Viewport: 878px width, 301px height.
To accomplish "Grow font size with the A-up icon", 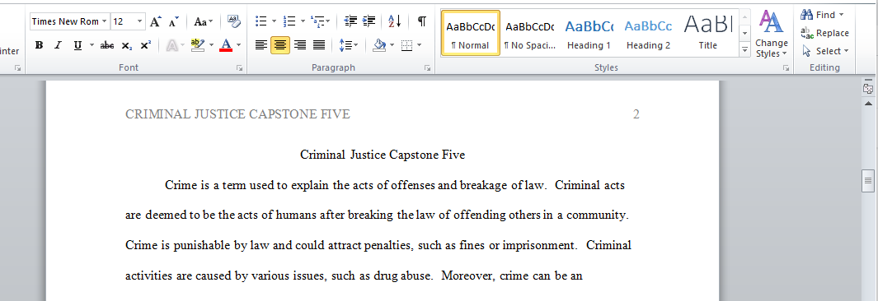I will pyautogui.click(x=155, y=21).
